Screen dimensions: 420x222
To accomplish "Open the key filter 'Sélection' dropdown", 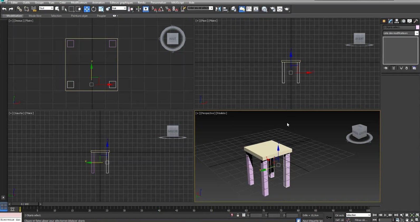I will (x=358, y=215).
